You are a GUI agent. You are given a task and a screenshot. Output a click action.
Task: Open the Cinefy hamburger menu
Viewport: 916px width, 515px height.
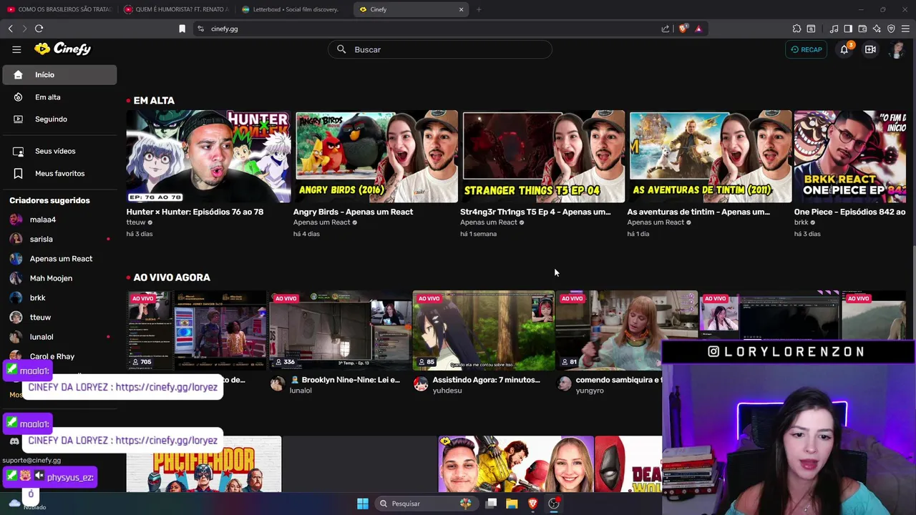pos(16,49)
